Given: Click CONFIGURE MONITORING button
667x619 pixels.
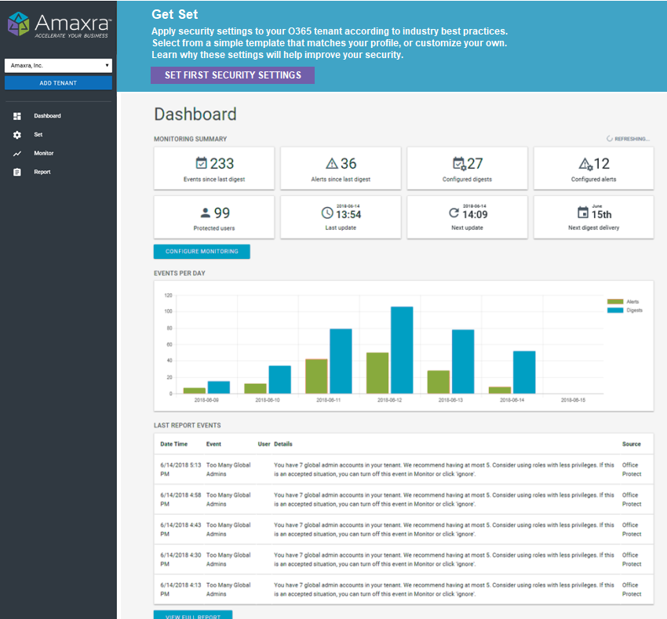Looking at the screenshot, I should [x=202, y=251].
